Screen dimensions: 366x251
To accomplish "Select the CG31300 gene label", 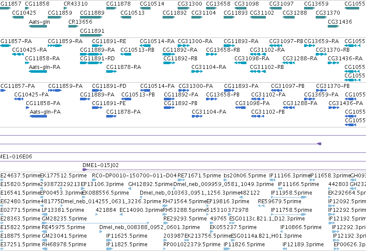I will [x=190, y=4].
